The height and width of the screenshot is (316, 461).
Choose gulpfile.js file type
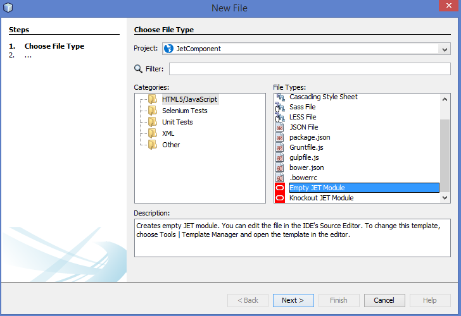tap(304, 157)
